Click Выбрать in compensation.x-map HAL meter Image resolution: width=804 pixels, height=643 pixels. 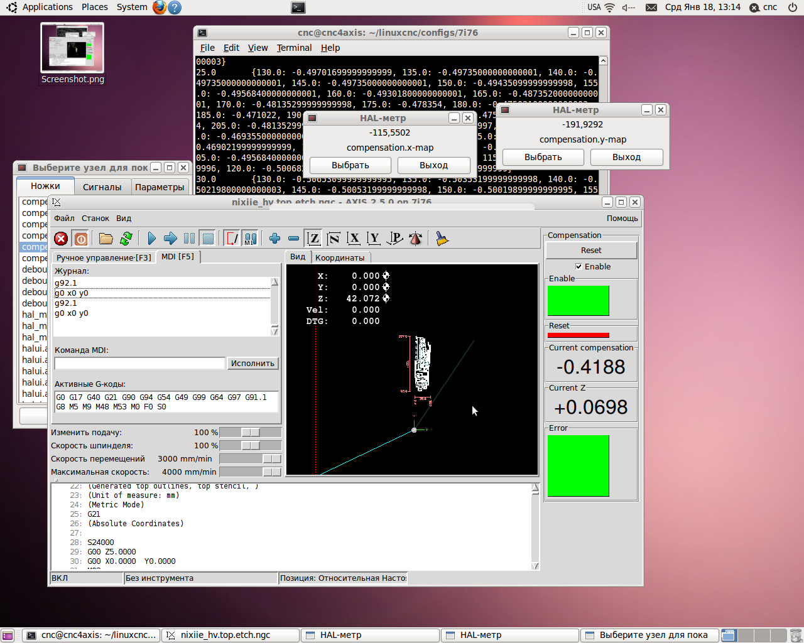click(350, 165)
